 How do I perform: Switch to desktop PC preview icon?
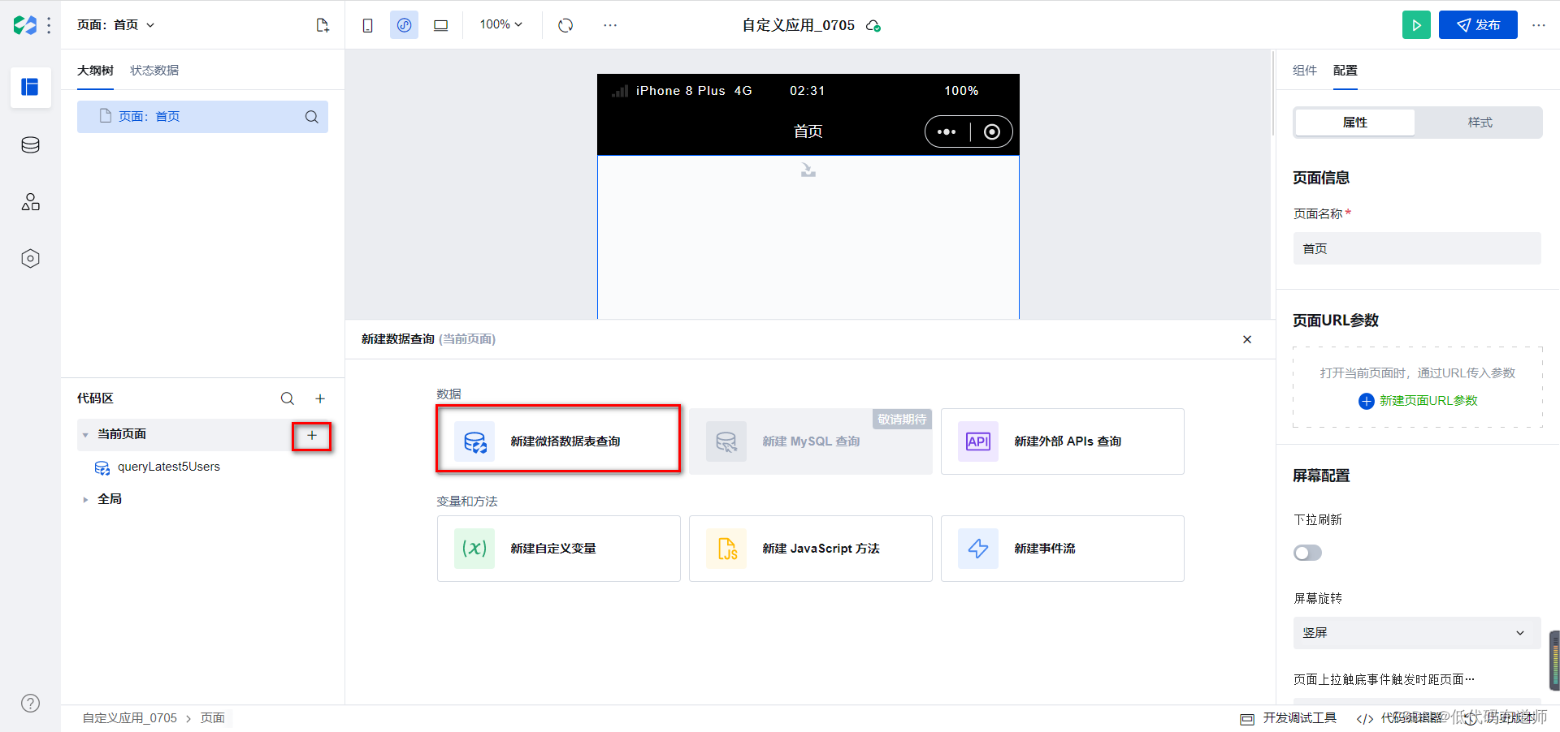click(440, 25)
